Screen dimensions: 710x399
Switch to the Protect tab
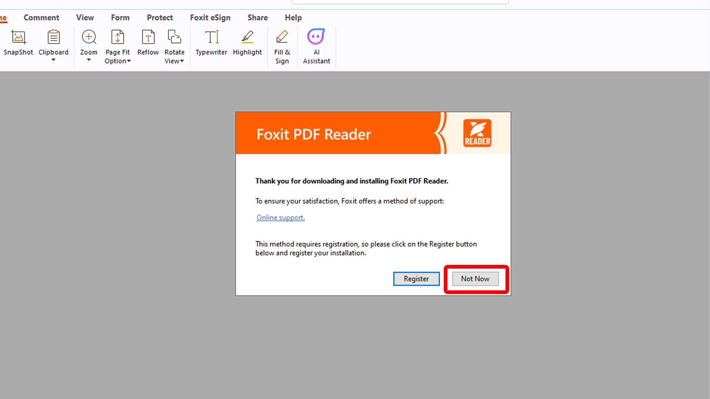160,17
